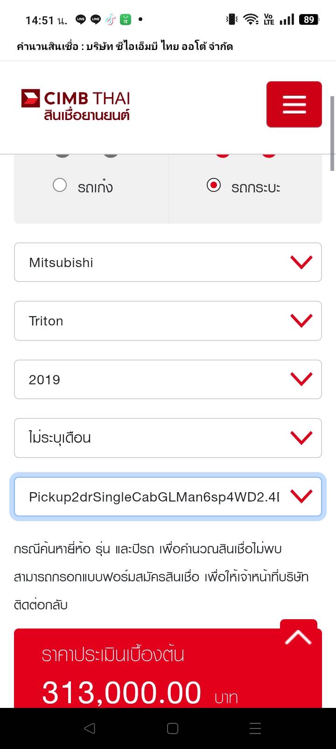Click the CIMB Thai logo
336x749 pixels.
click(x=76, y=105)
